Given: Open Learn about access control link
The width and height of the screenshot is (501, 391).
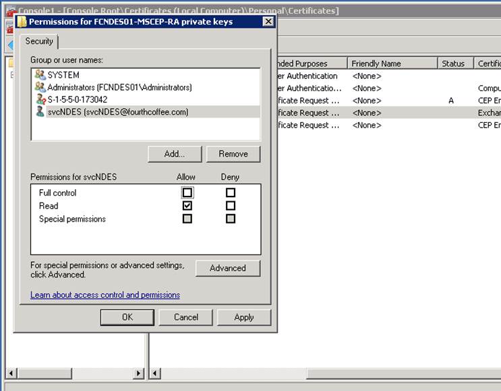Looking at the screenshot, I should coord(105,295).
